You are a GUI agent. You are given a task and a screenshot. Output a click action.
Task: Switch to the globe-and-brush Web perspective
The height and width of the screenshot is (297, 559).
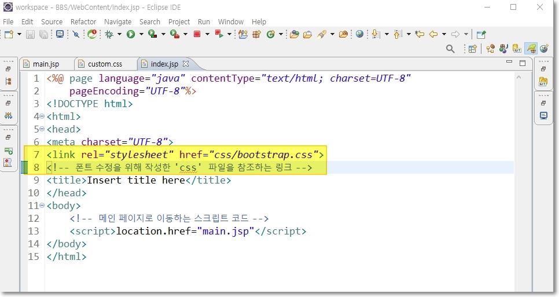pyautogui.click(x=544, y=49)
